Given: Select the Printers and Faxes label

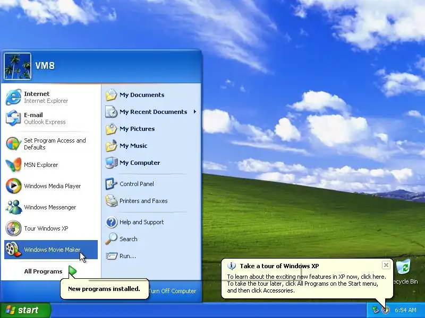Looking at the screenshot, I should click(x=143, y=201).
